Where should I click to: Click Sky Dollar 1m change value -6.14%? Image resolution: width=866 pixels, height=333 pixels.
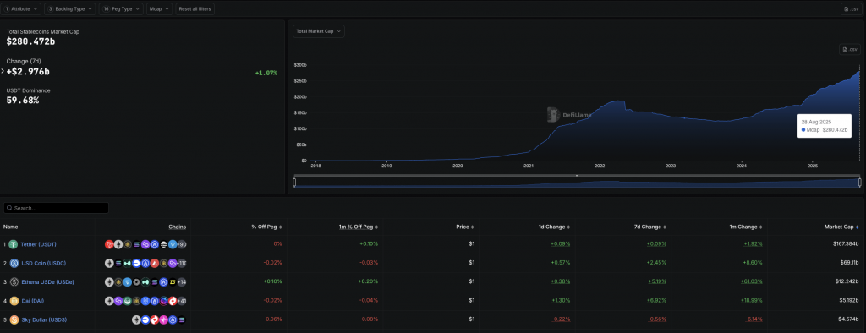pyautogui.click(x=754, y=319)
